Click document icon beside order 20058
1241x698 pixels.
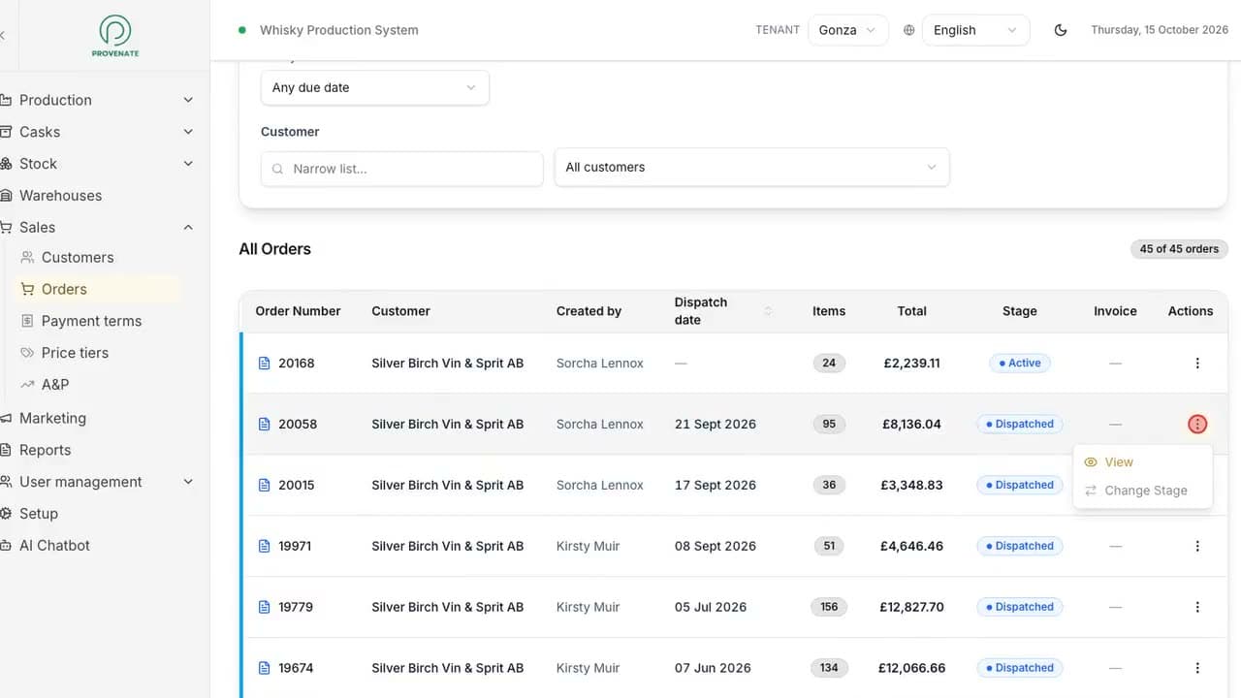[264, 425]
